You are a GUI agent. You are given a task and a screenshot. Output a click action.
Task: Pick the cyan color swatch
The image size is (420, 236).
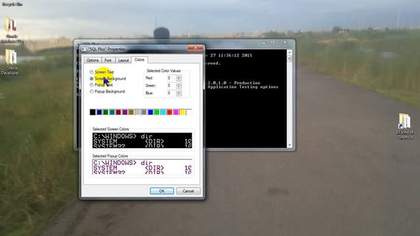click(163, 112)
